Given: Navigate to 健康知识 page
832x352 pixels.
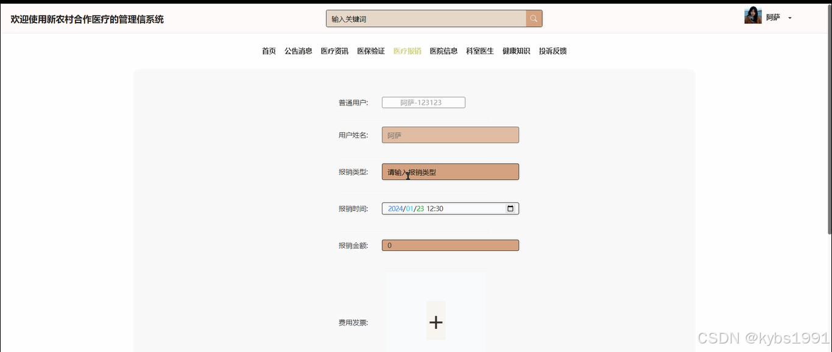Looking at the screenshot, I should pyautogui.click(x=516, y=51).
